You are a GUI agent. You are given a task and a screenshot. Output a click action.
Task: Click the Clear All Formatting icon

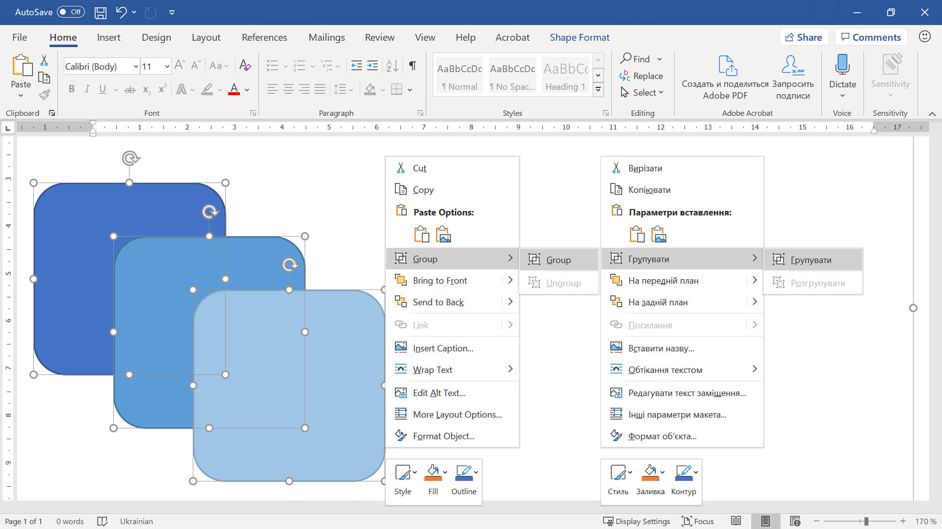[x=245, y=65]
